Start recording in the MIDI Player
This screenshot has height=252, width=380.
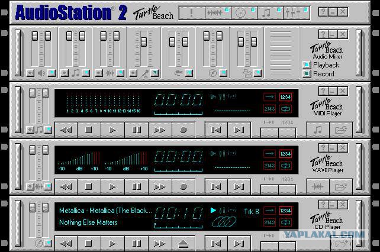click(183, 130)
